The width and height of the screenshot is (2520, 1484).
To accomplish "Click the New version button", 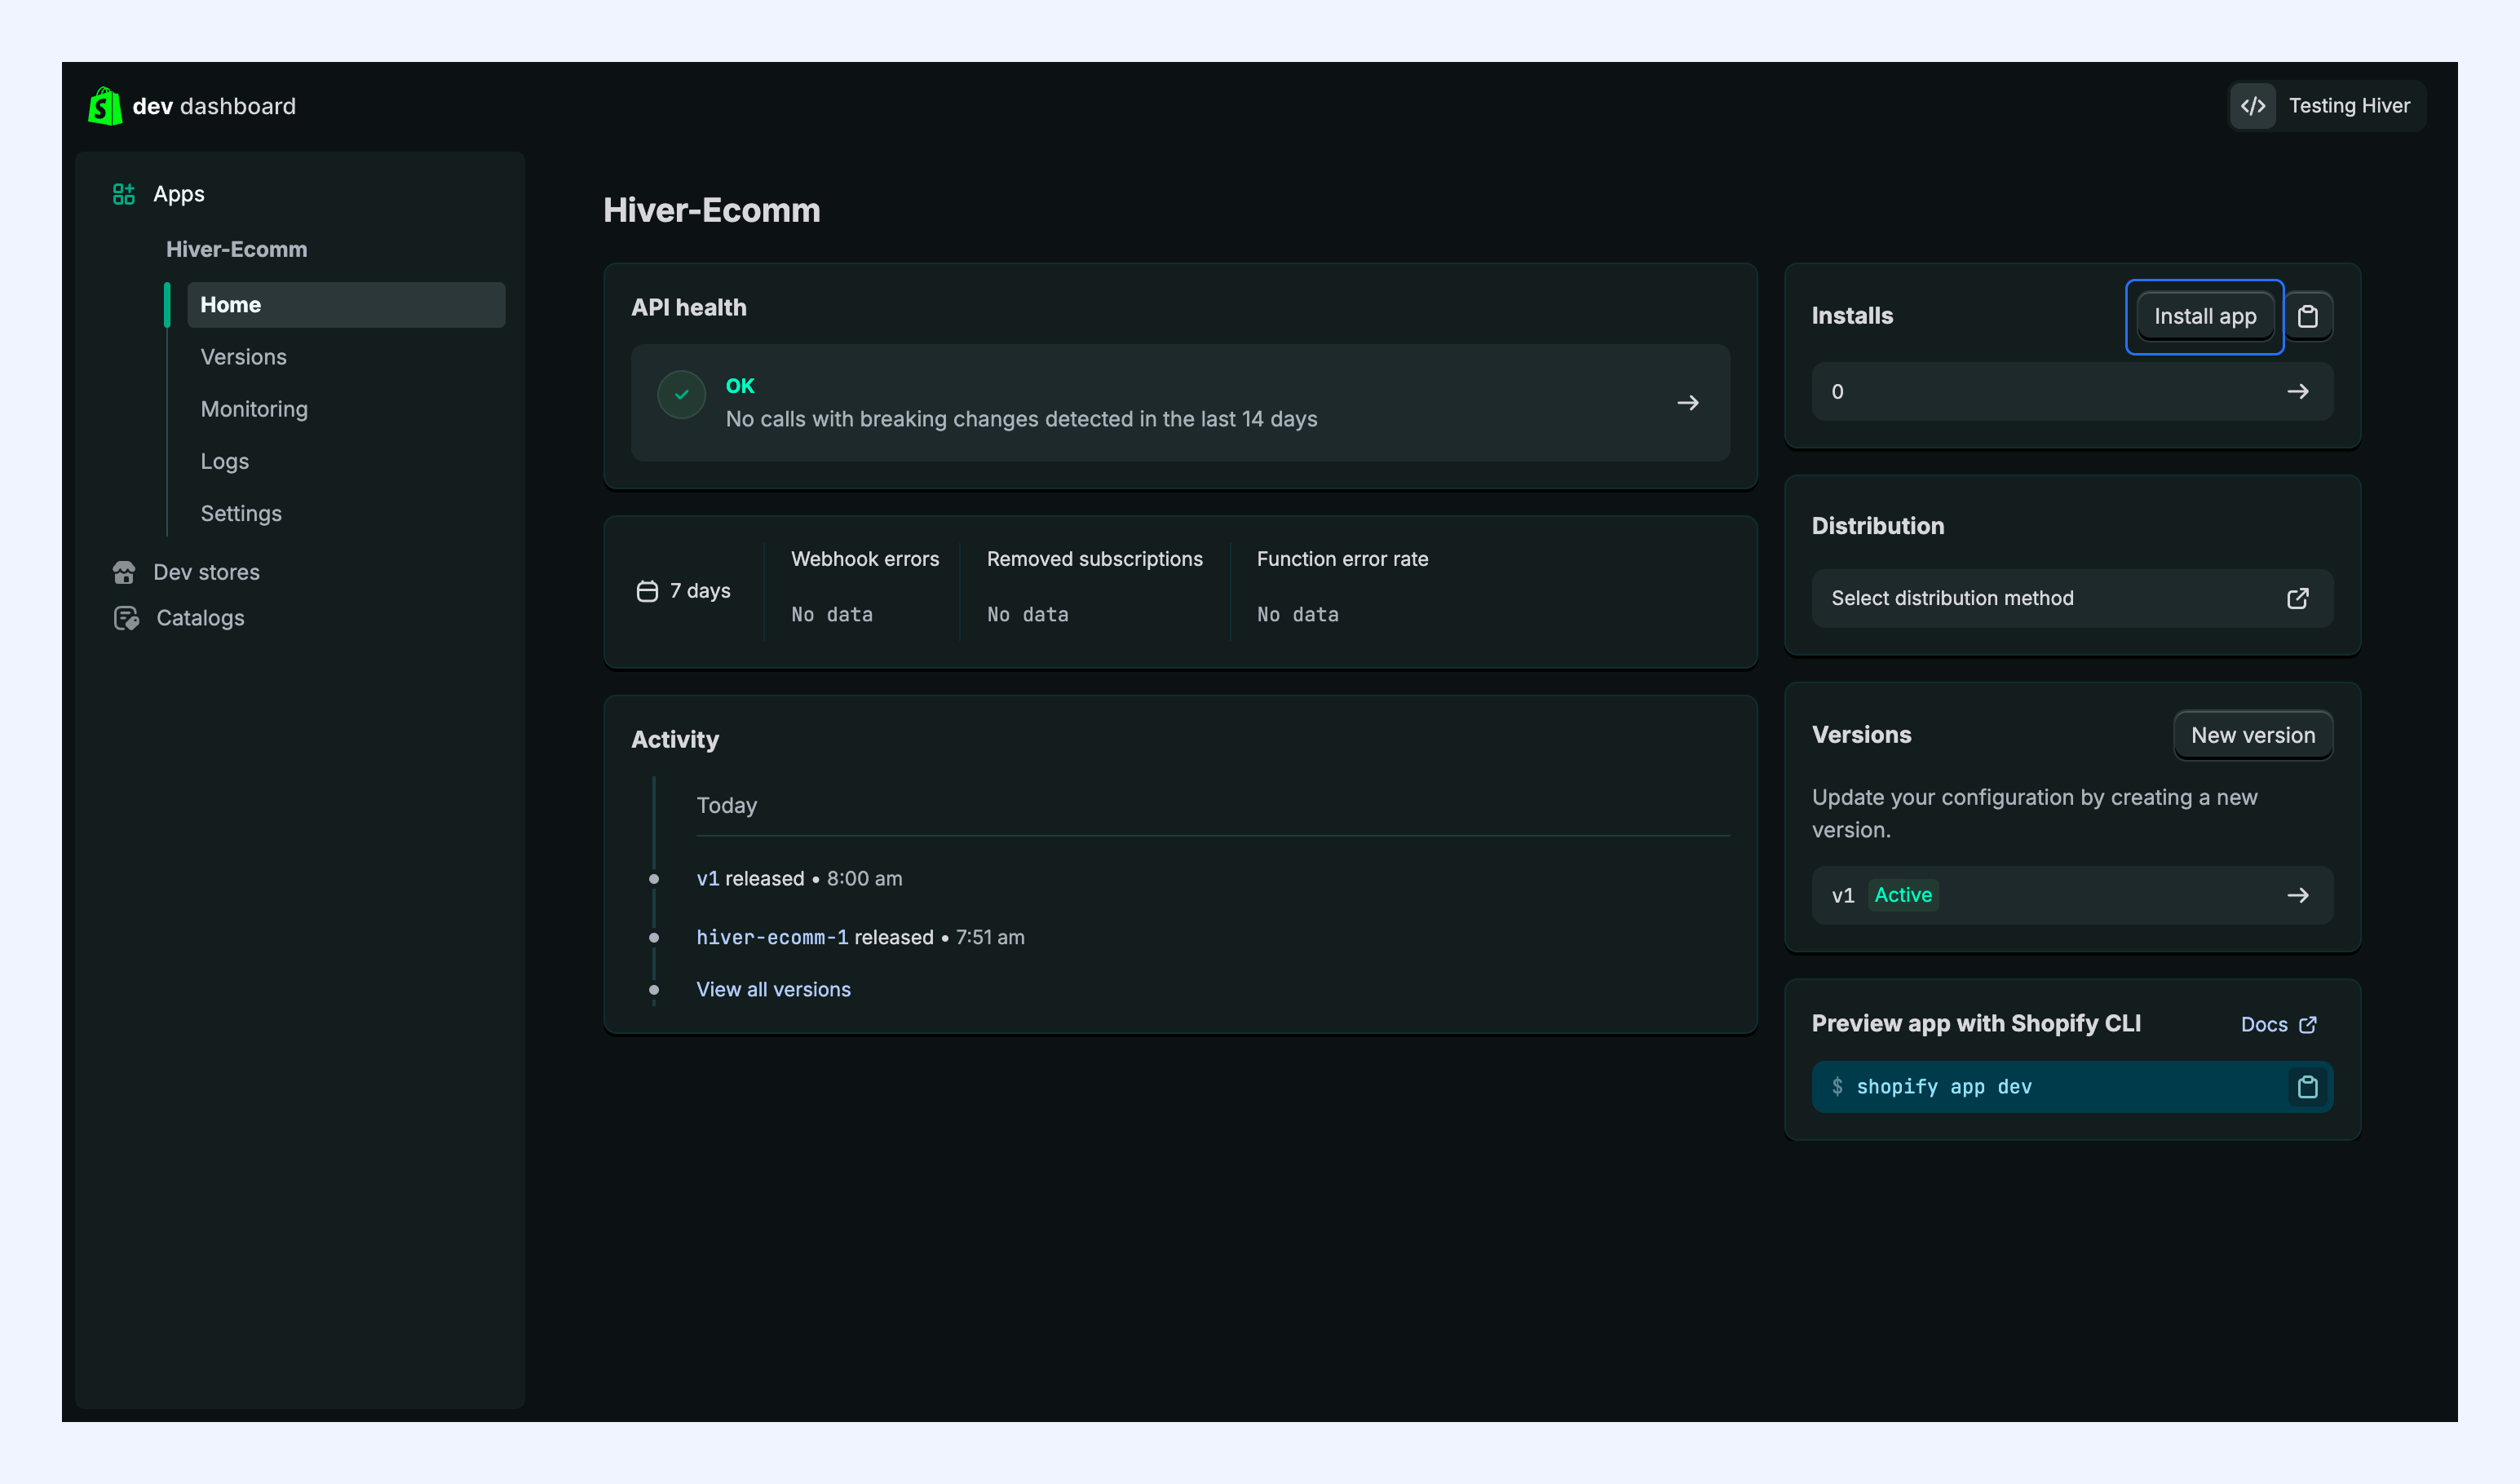I will [x=2253, y=735].
